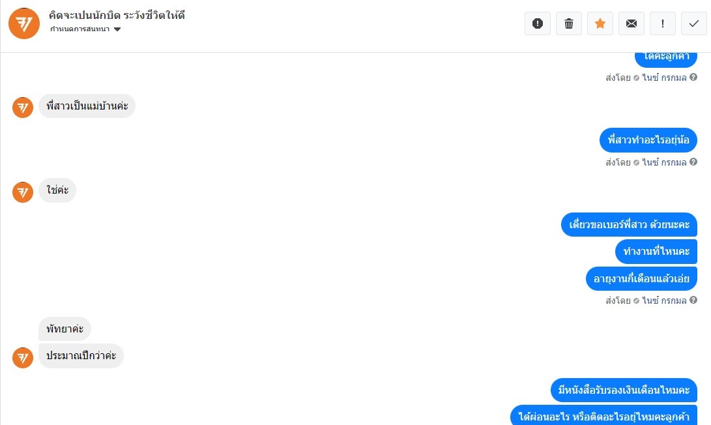Click sender avatar beside พี่สาวเป็นแม่บ้านค่ะ
711x425 pixels.
coord(23,108)
